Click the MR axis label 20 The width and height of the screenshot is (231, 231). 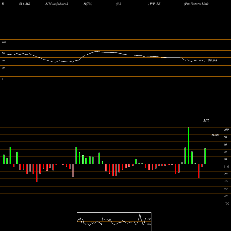click(x=225, y=159)
